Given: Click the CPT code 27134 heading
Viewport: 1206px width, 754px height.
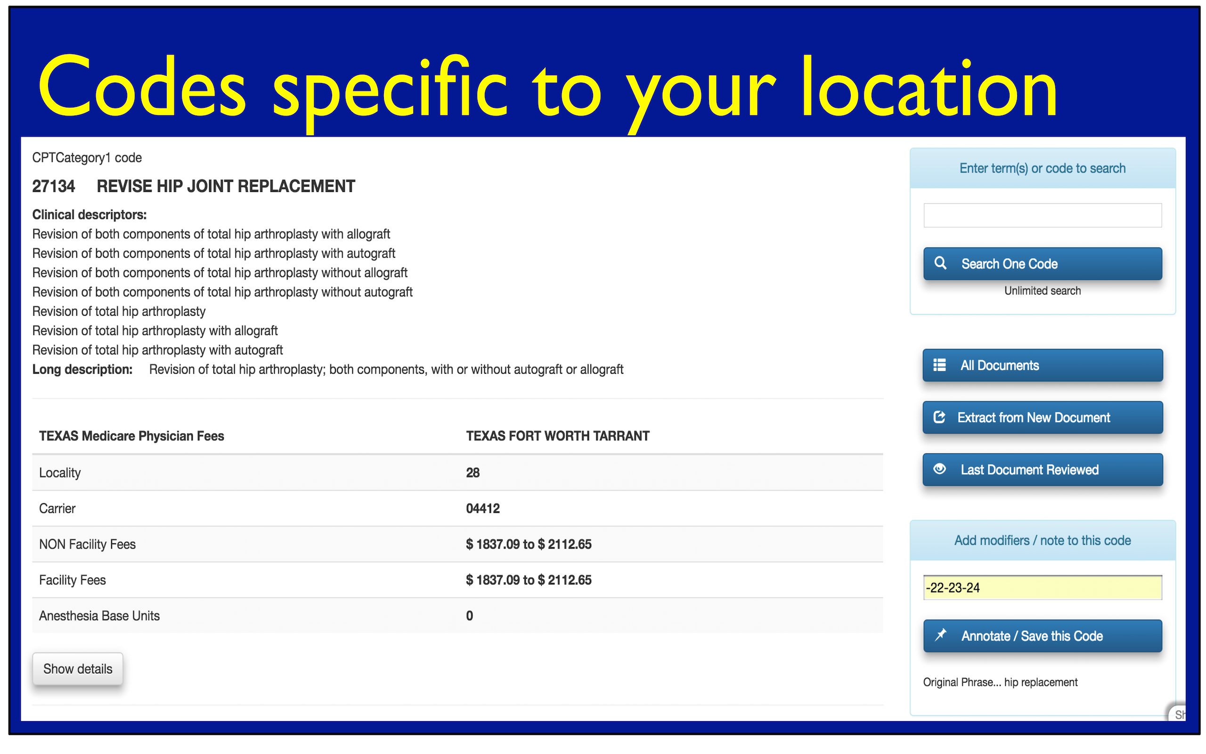Looking at the screenshot, I should [54, 186].
